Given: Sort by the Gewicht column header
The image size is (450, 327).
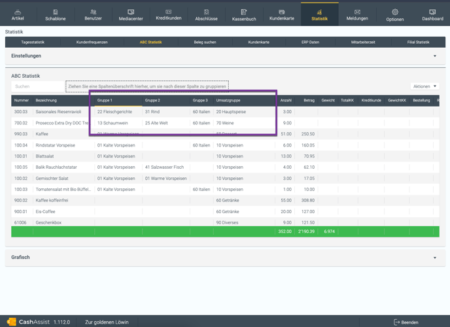Looking at the screenshot, I should pos(328,101).
